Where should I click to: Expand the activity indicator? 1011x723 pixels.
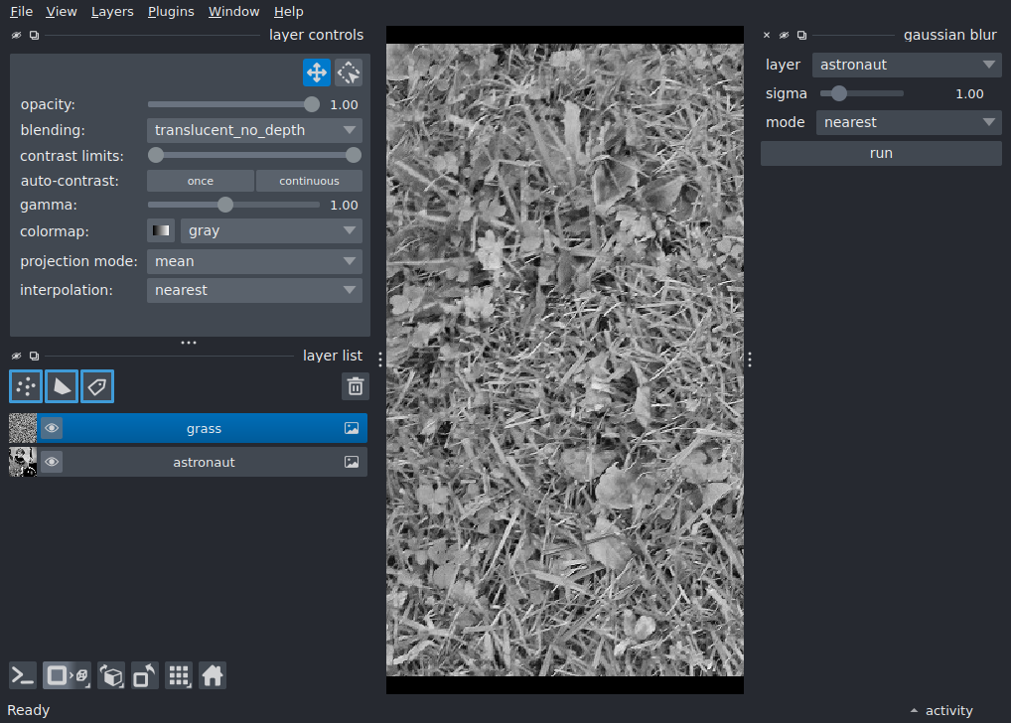(941, 710)
